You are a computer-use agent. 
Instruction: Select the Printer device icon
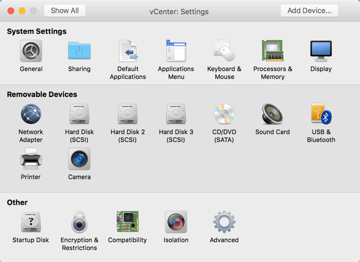click(x=31, y=159)
